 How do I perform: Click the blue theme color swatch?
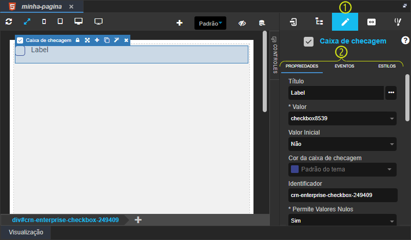click(295, 169)
